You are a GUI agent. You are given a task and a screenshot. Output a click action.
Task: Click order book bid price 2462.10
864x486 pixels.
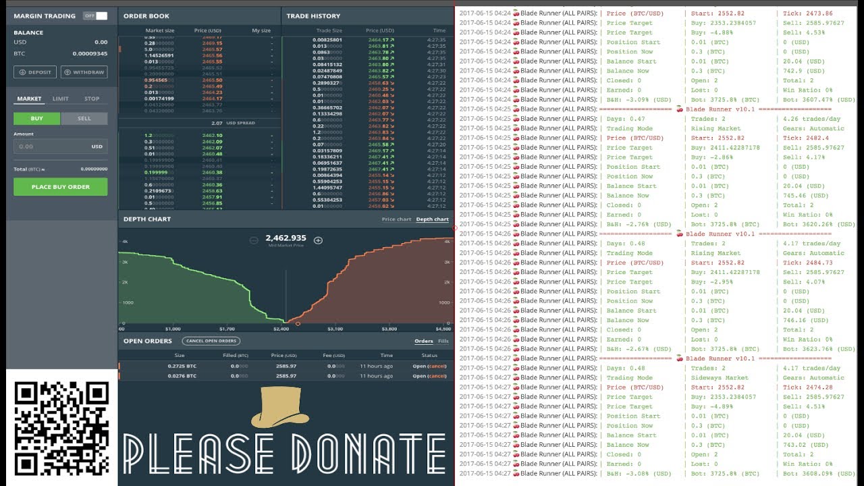click(213, 135)
